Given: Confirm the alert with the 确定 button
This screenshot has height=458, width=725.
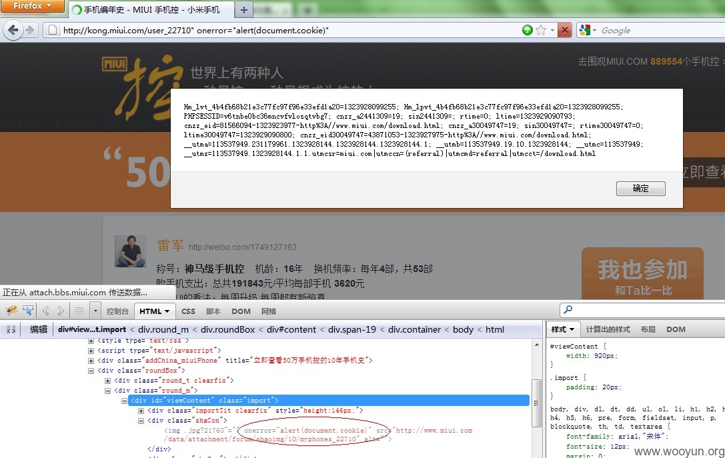Looking at the screenshot, I should pos(640,188).
